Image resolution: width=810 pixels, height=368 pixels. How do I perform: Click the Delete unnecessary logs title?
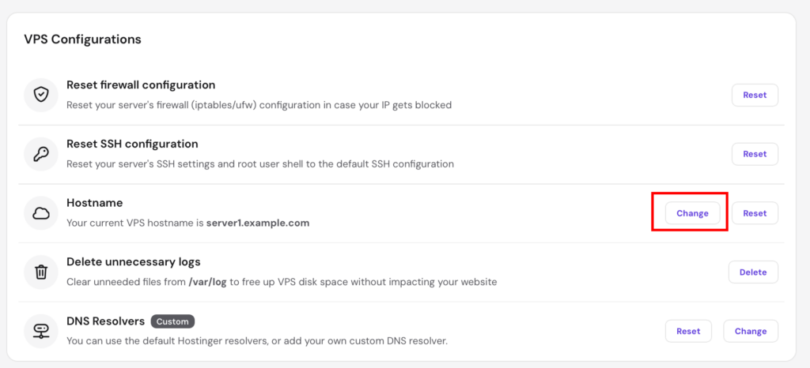133,262
